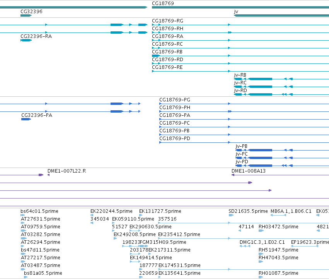329x279 pixels.
Task: Select the jv-PC protein label
Action: 241,154
